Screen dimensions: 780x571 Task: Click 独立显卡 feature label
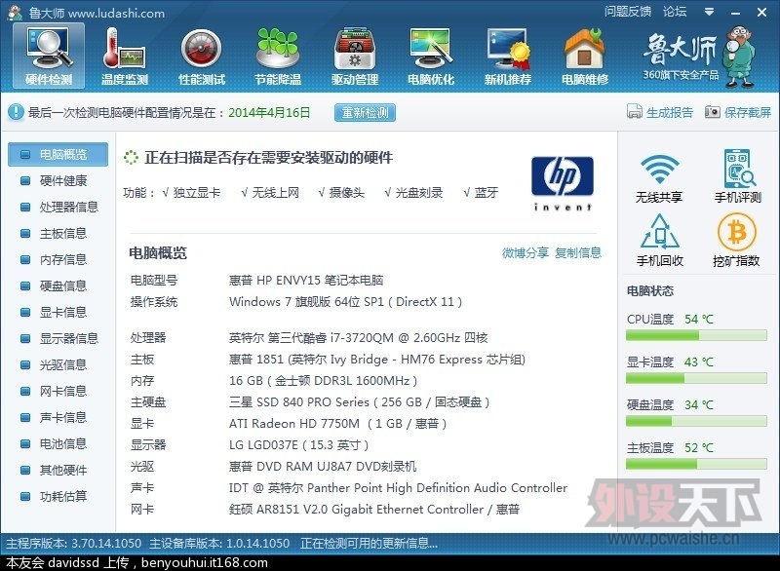(197, 192)
